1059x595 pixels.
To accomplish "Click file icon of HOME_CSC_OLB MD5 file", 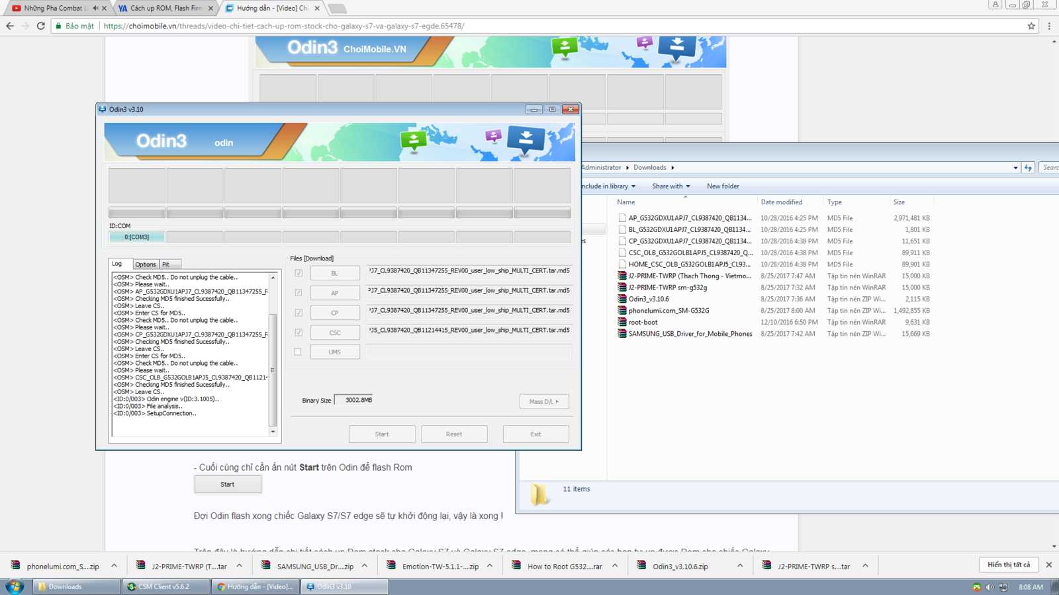I will point(622,264).
